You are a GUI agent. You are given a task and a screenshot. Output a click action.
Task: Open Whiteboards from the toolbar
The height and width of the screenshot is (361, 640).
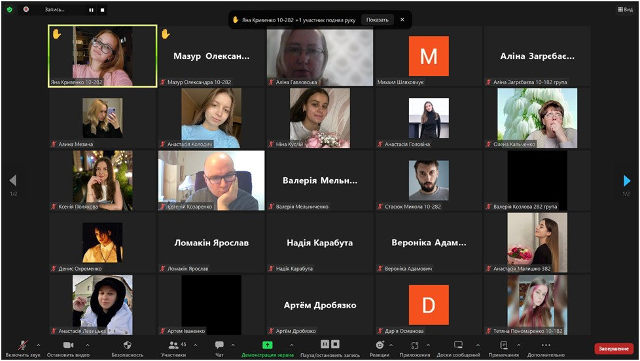tap(458, 345)
